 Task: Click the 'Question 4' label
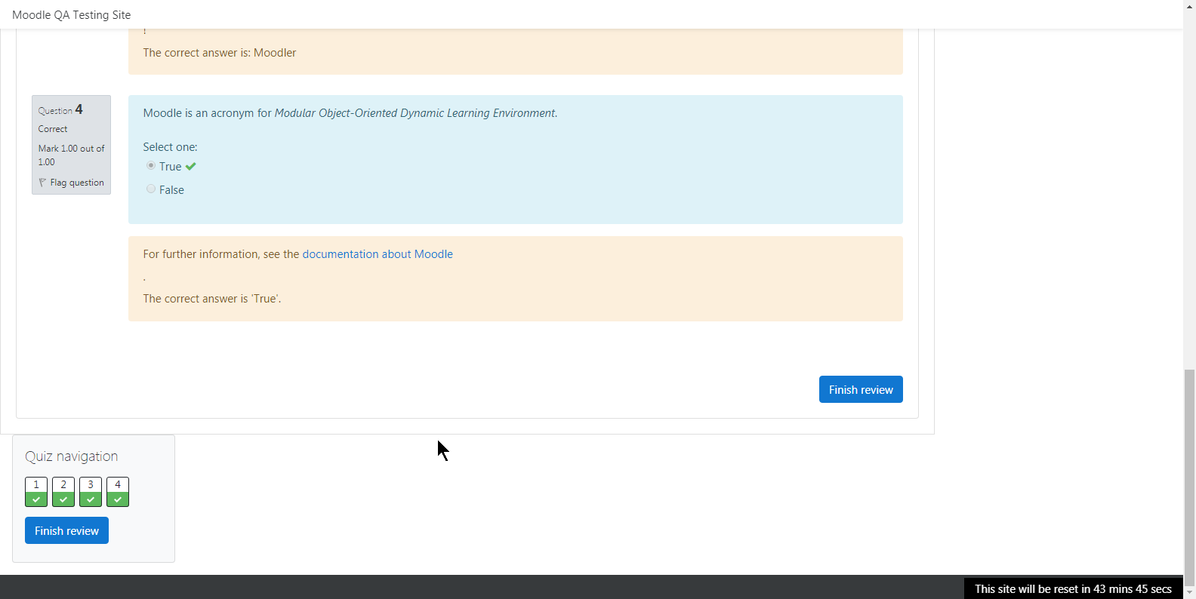pos(60,109)
